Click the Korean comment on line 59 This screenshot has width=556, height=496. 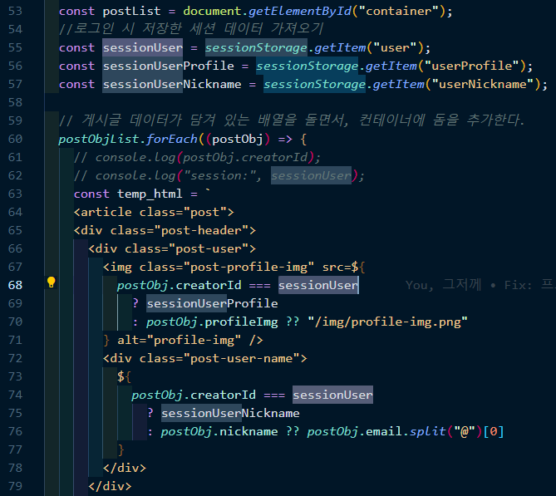coord(292,120)
